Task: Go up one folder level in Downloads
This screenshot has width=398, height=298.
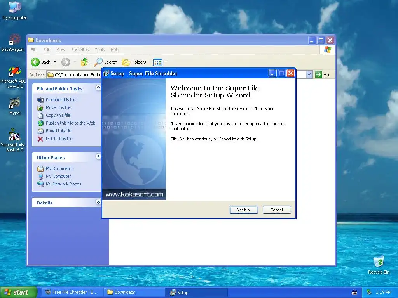Action: pyautogui.click(x=84, y=62)
